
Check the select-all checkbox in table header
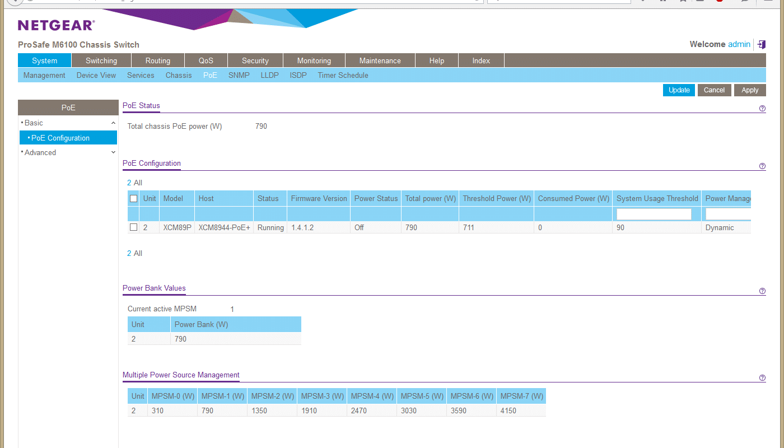click(133, 198)
